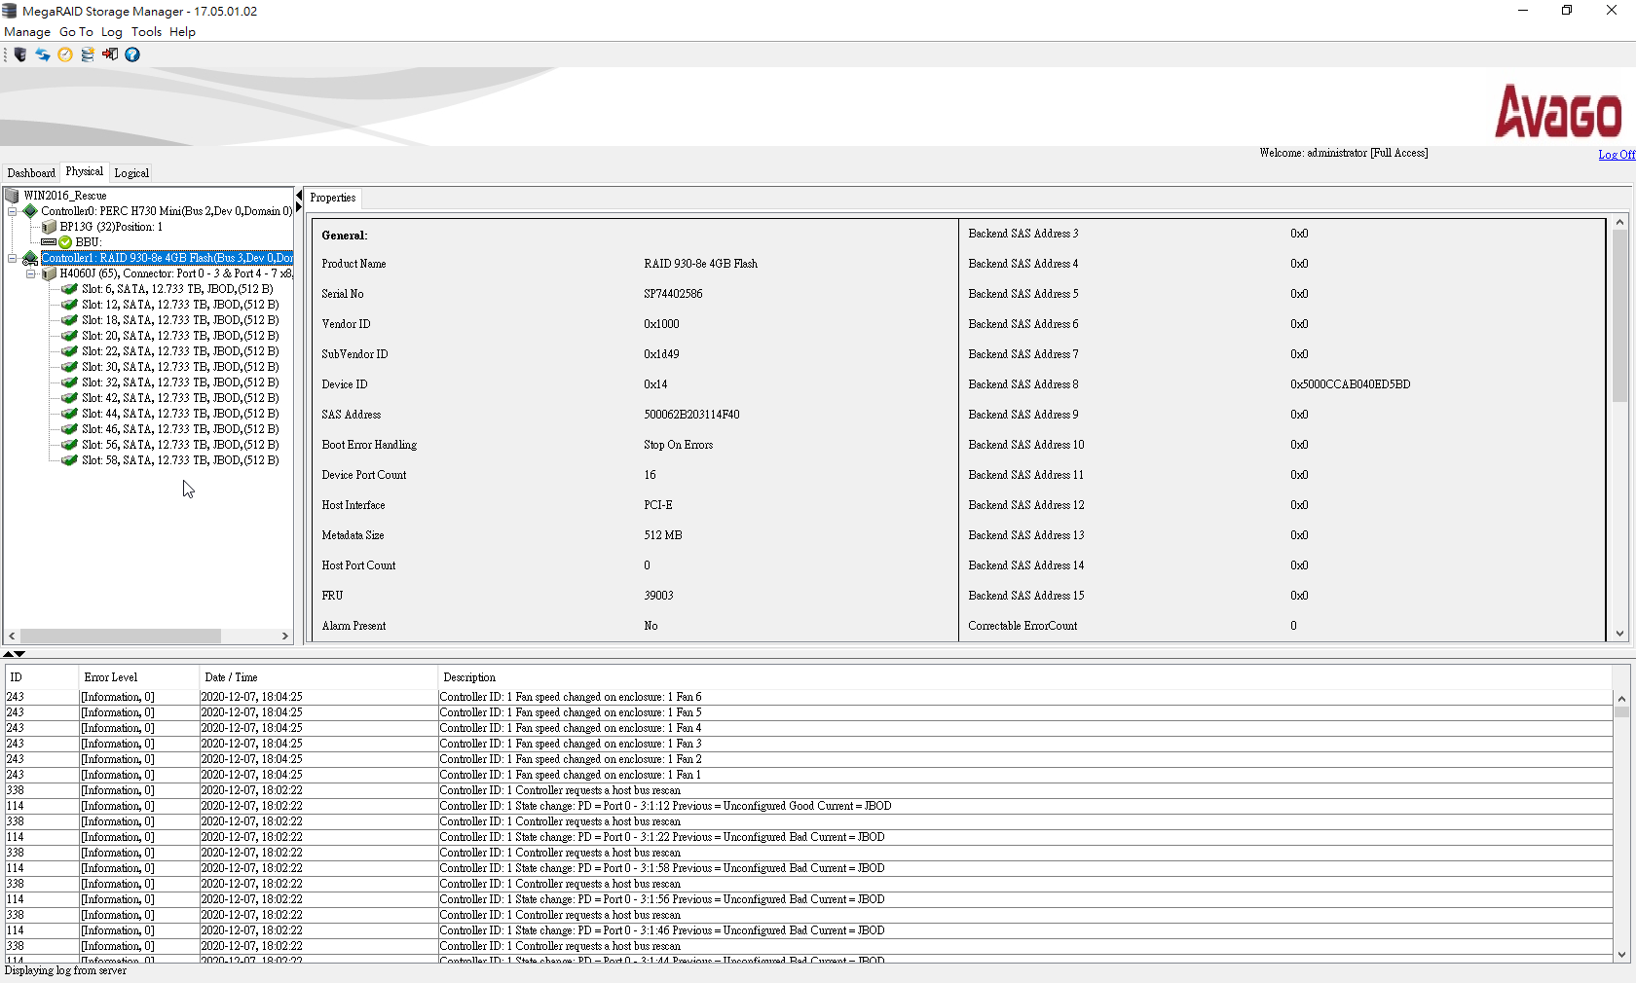Screen dimensions: 1636x983
Task: Switch to the Logical tab
Action: pos(131,173)
